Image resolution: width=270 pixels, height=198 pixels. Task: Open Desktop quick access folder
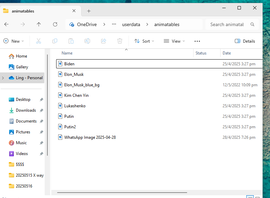click(23, 100)
